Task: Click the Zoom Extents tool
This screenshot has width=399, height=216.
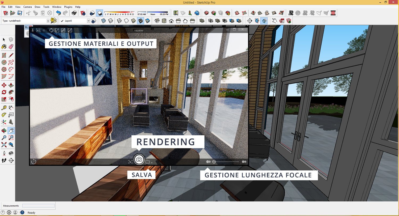Action: 4,145
